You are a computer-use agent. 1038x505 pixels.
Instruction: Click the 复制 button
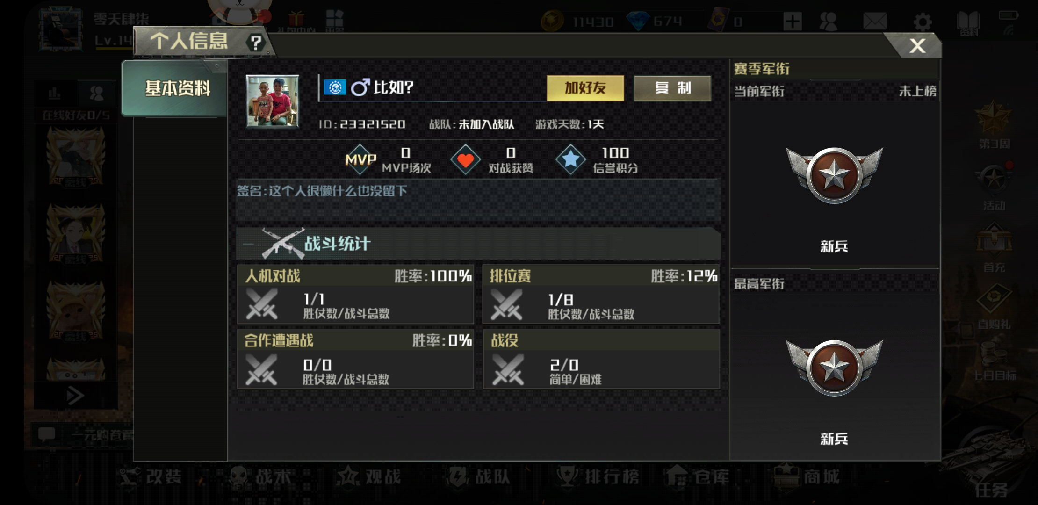tap(672, 88)
